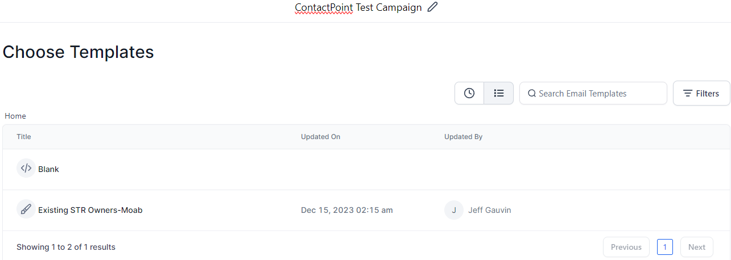Open the Existing STR Owners-Moab template
This screenshot has height=260, width=731.
(90, 210)
